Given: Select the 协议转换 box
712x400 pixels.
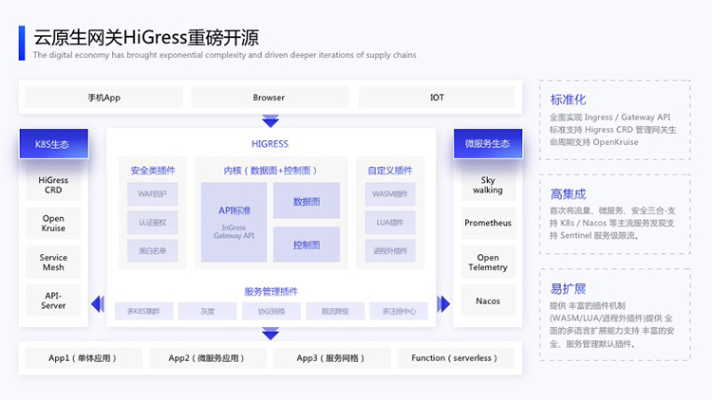Looking at the screenshot, I should pyautogui.click(x=272, y=311).
